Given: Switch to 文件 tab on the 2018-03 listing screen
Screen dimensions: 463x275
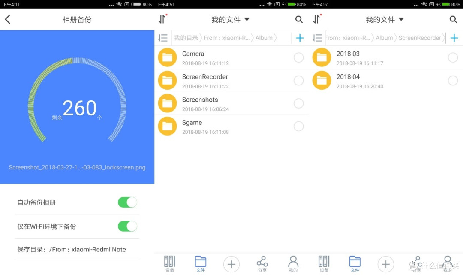Looking at the screenshot, I should 355,264.
